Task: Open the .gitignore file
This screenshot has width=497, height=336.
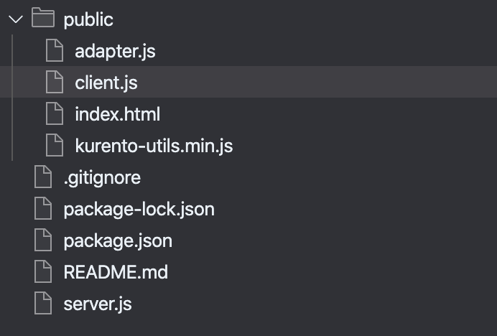Action: (102, 178)
